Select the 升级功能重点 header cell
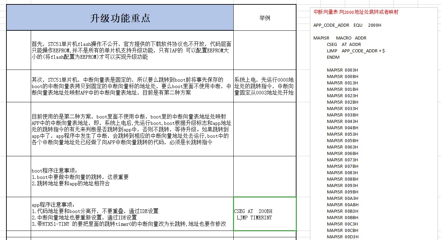 120,18
